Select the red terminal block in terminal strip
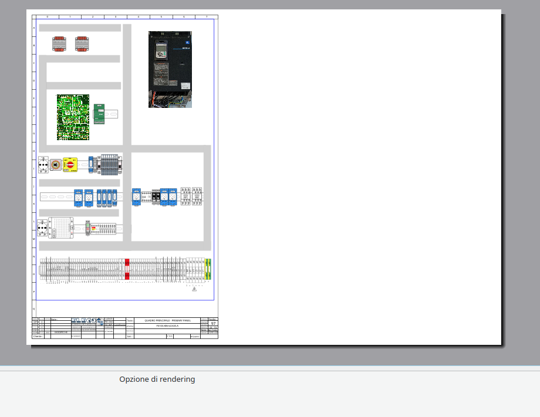Viewport: 540px width, 417px height. (127, 269)
